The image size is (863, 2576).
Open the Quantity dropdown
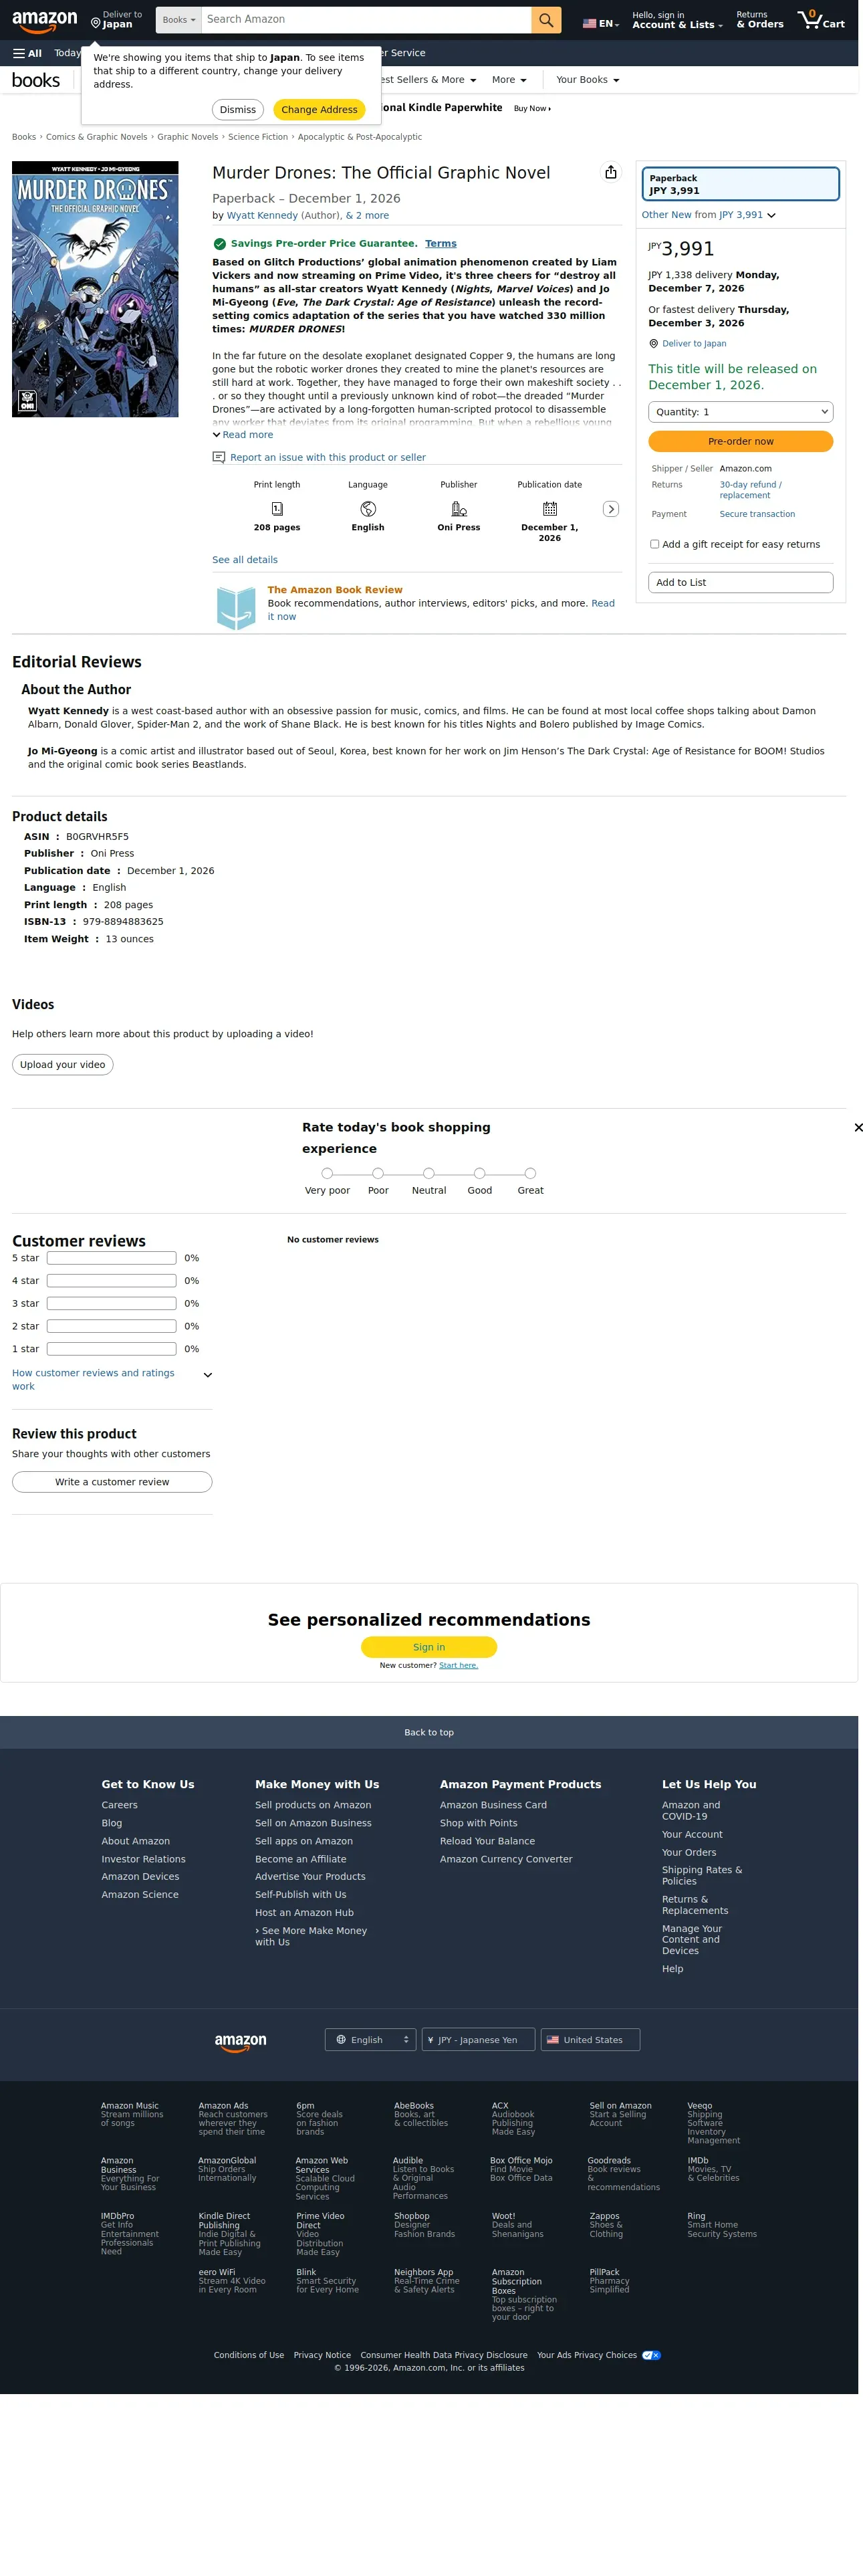click(740, 412)
